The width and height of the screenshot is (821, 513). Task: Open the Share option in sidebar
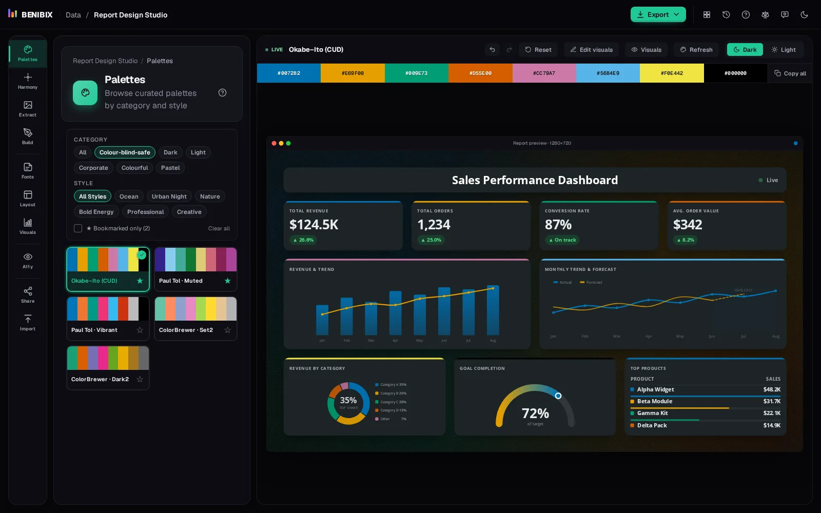pyautogui.click(x=28, y=295)
